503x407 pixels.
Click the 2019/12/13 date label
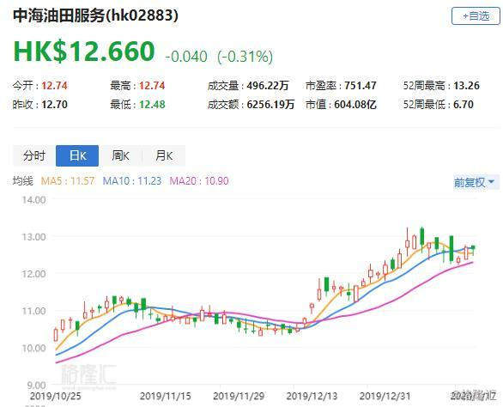click(x=312, y=396)
